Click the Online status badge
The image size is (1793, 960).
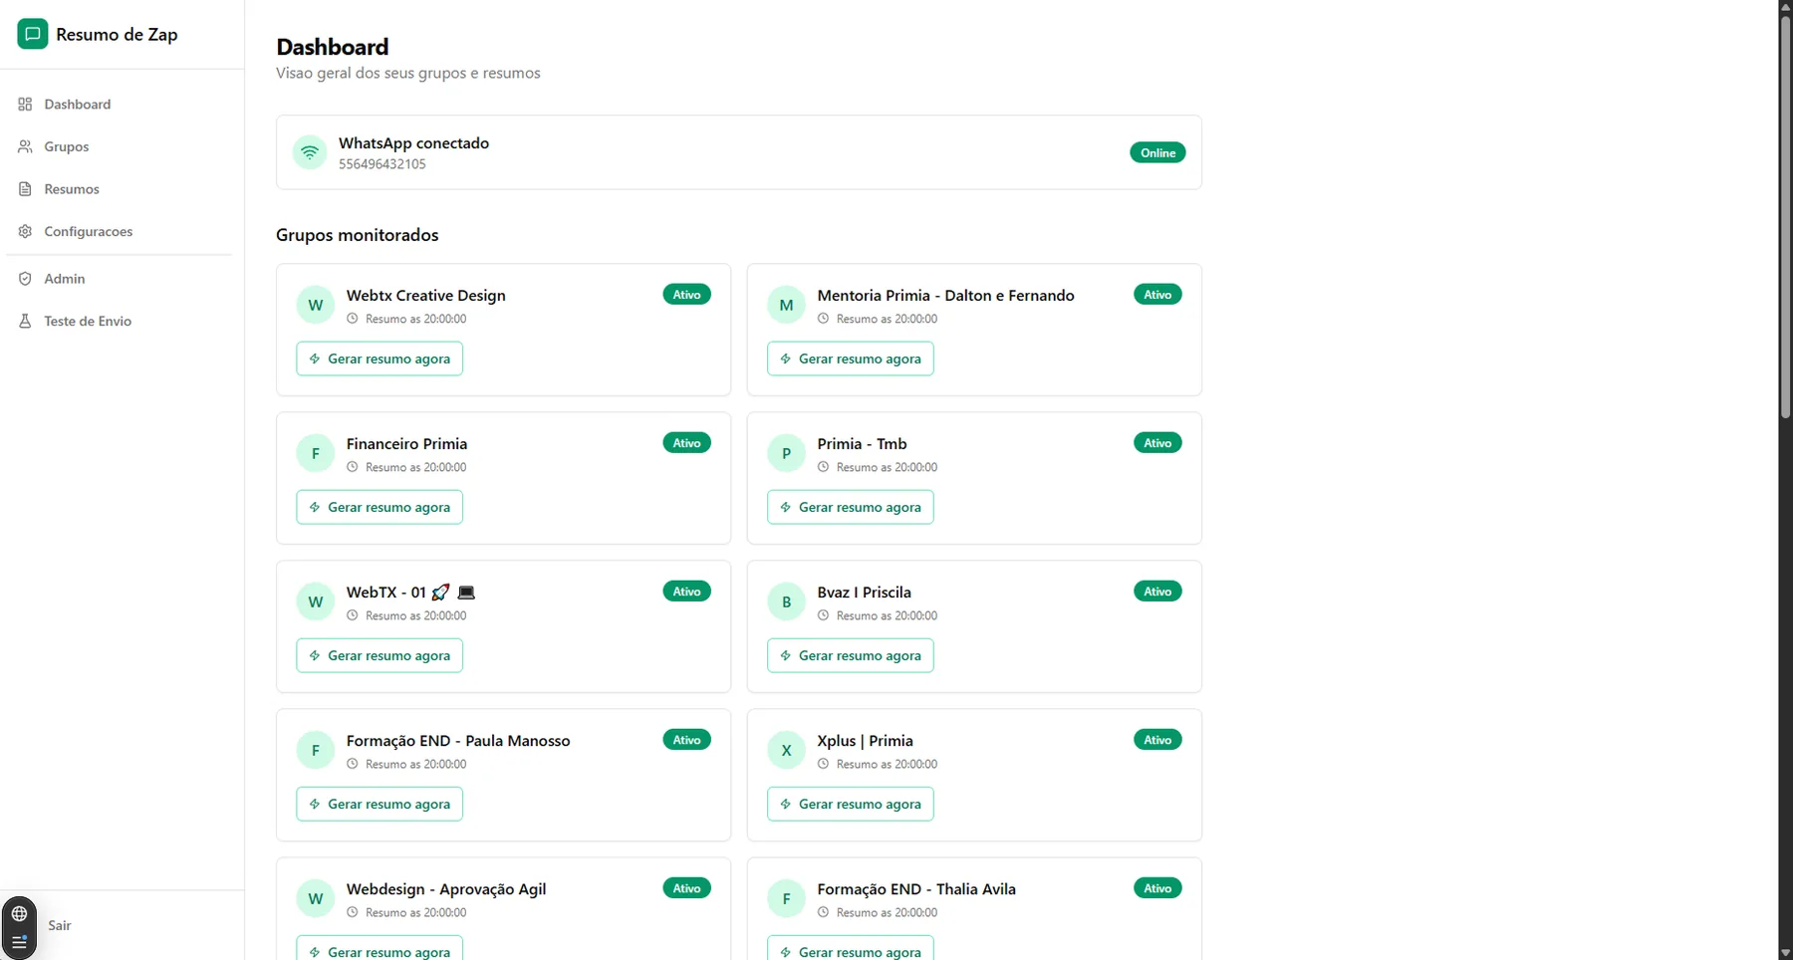1157,152
